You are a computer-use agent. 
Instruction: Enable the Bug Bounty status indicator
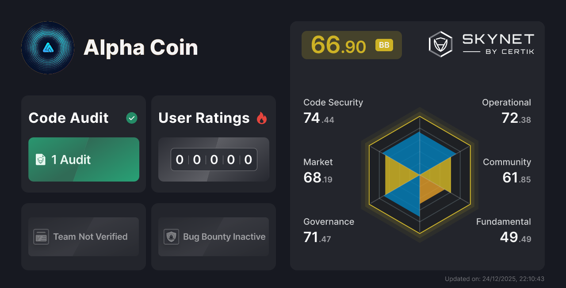click(x=213, y=237)
